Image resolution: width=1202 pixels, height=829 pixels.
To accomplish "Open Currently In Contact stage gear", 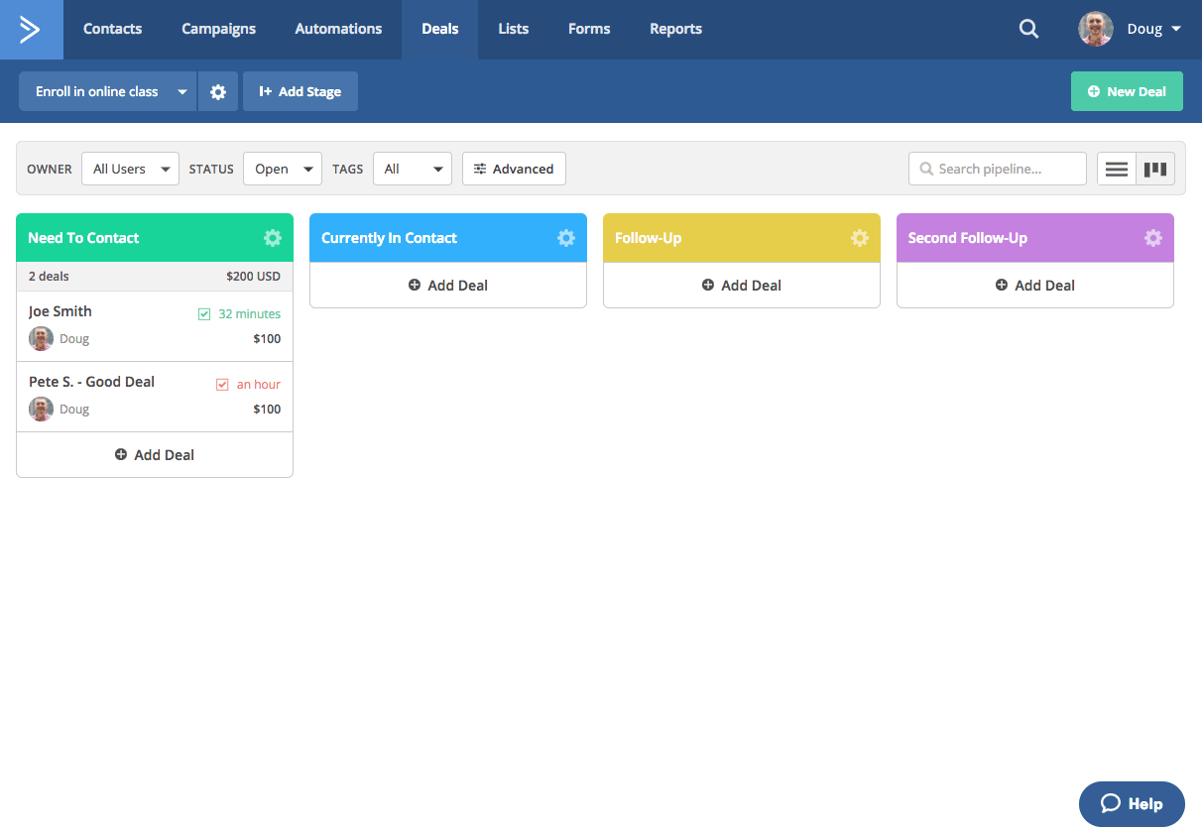I will coord(566,238).
